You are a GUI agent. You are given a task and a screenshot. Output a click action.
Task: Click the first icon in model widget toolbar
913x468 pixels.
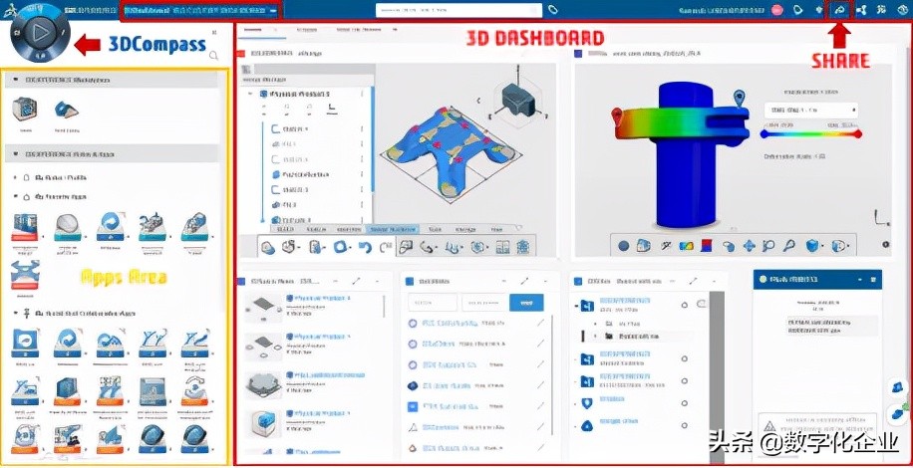coord(267,248)
